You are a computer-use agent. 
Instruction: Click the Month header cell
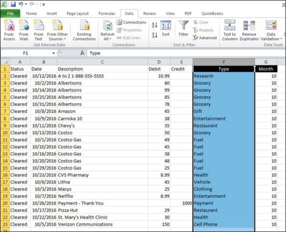click(266, 69)
